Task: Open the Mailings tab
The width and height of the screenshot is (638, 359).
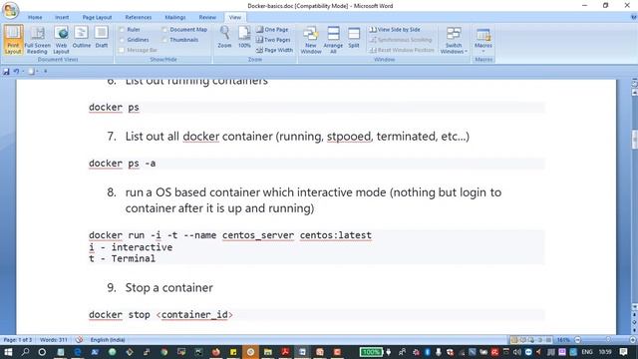Action: [x=175, y=17]
